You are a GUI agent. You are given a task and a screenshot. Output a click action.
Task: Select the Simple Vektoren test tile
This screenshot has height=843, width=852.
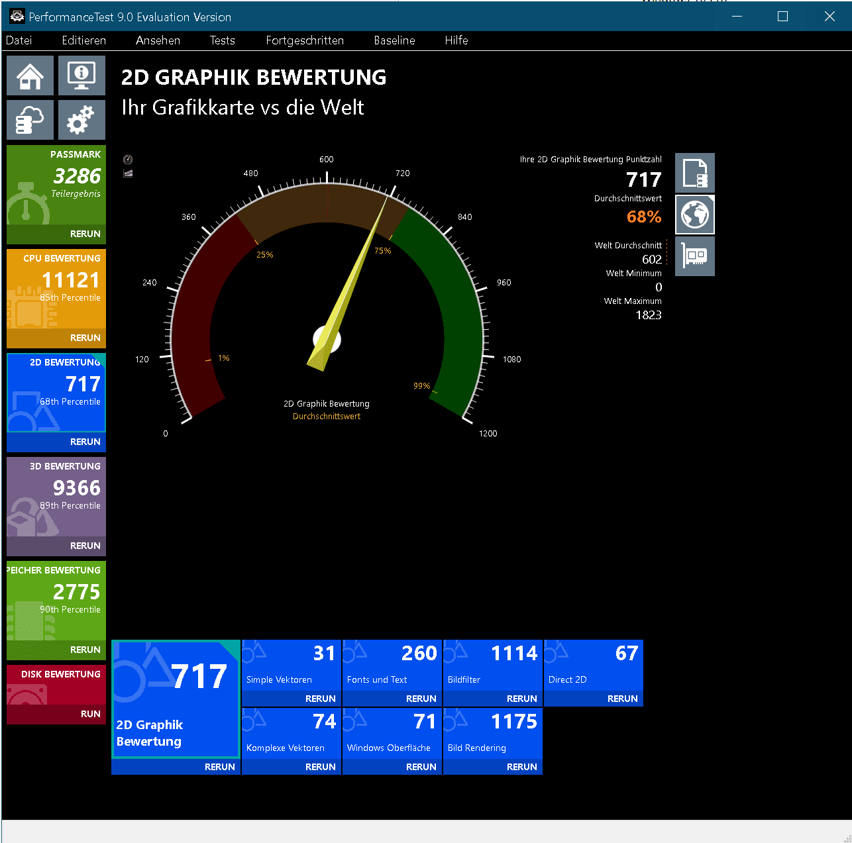[292, 666]
